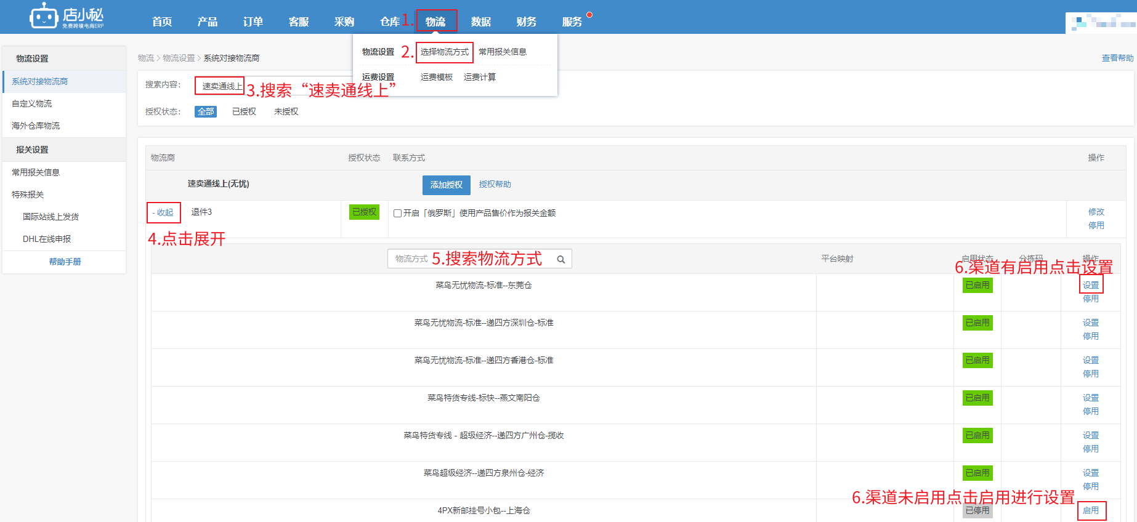1137x522 pixels.
Task: Click 停用 for 菜鸟超级经济--递四方泉州仓-经济
Action: [1091, 486]
